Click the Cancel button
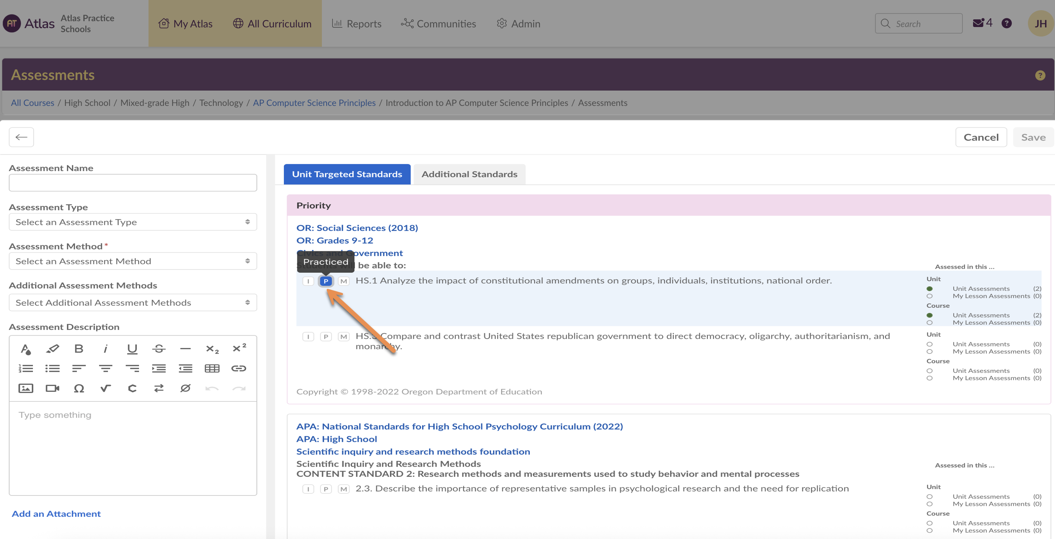 click(x=981, y=137)
